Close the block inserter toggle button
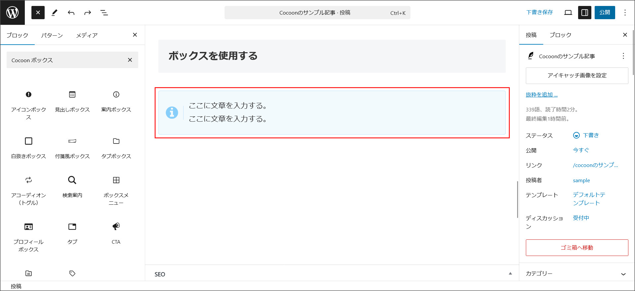 38,13
